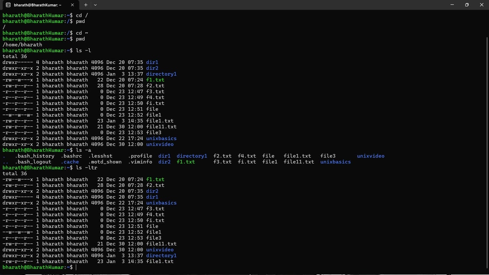Click '.lesshst' in ls -a output
This screenshot has width=489, height=275.
point(100,156)
